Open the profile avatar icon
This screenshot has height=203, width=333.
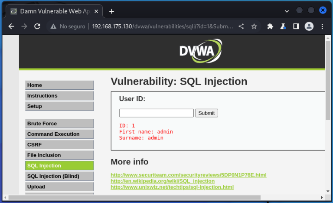309,26
